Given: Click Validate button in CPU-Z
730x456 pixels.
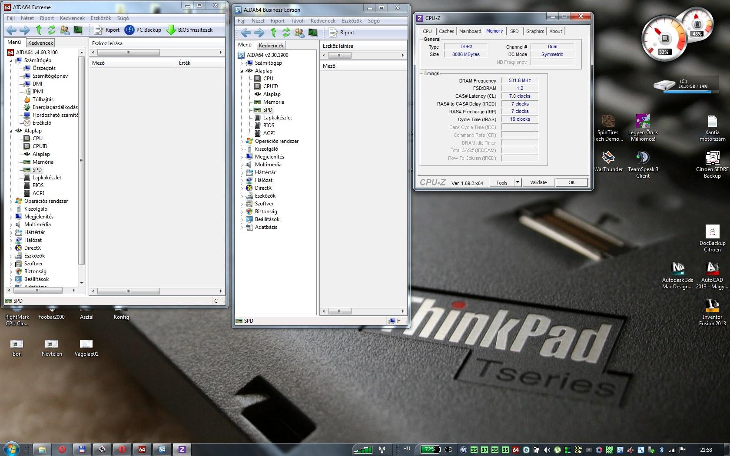Looking at the screenshot, I should [x=538, y=183].
